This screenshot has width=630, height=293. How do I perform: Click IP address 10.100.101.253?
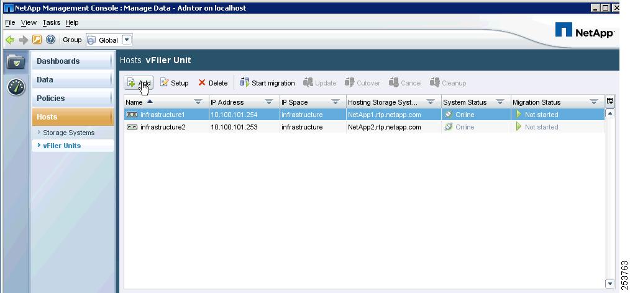click(x=234, y=127)
